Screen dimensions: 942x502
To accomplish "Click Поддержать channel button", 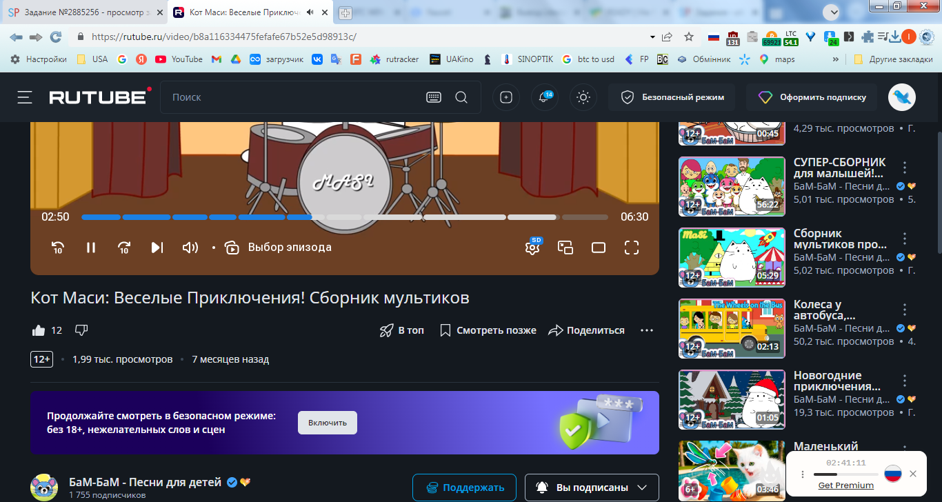I will pyautogui.click(x=464, y=488).
